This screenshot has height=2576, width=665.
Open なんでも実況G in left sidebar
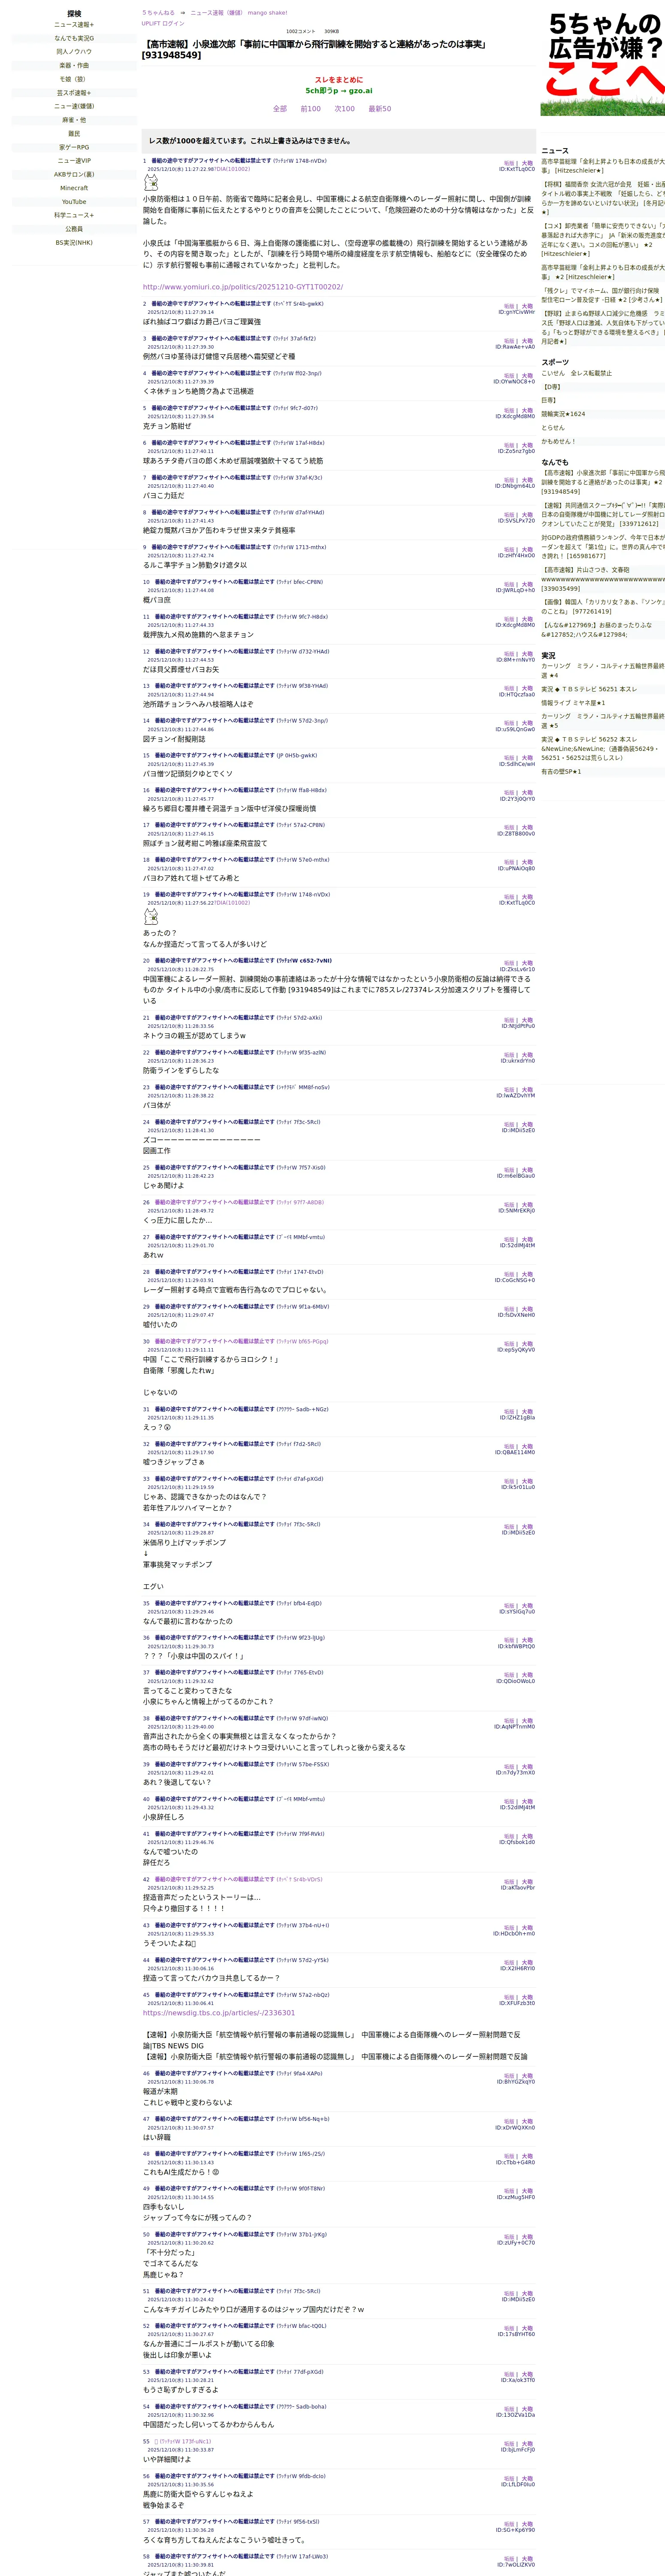tap(74, 38)
